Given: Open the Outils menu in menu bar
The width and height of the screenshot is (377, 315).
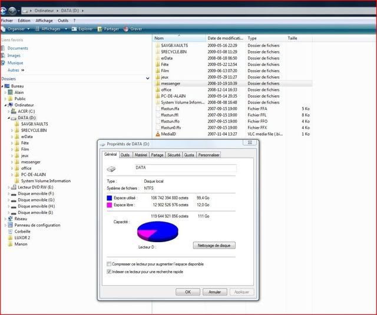Looking at the screenshot, I should pos(63,21).
